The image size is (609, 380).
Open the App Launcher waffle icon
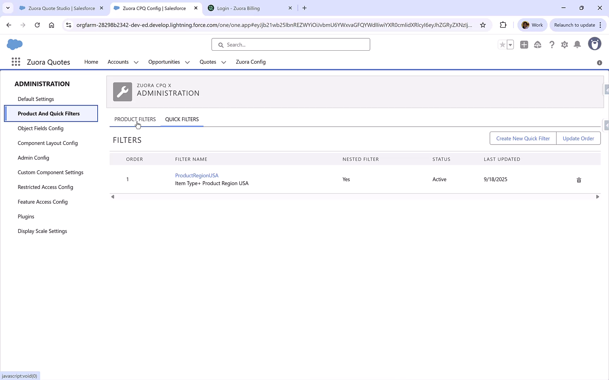pyautogui.click(x=16, y=62)
